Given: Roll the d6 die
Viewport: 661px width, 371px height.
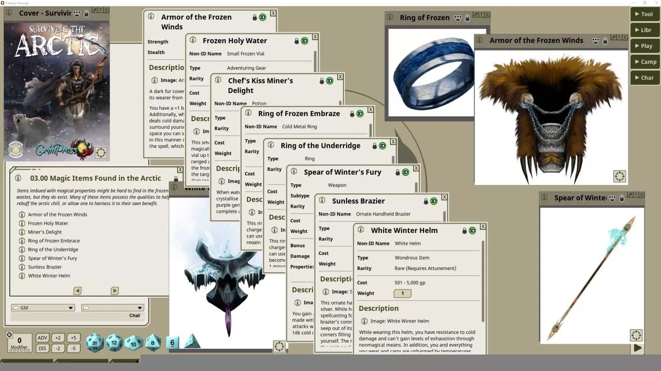Looking at the screenshot, I should pos(172,343).
